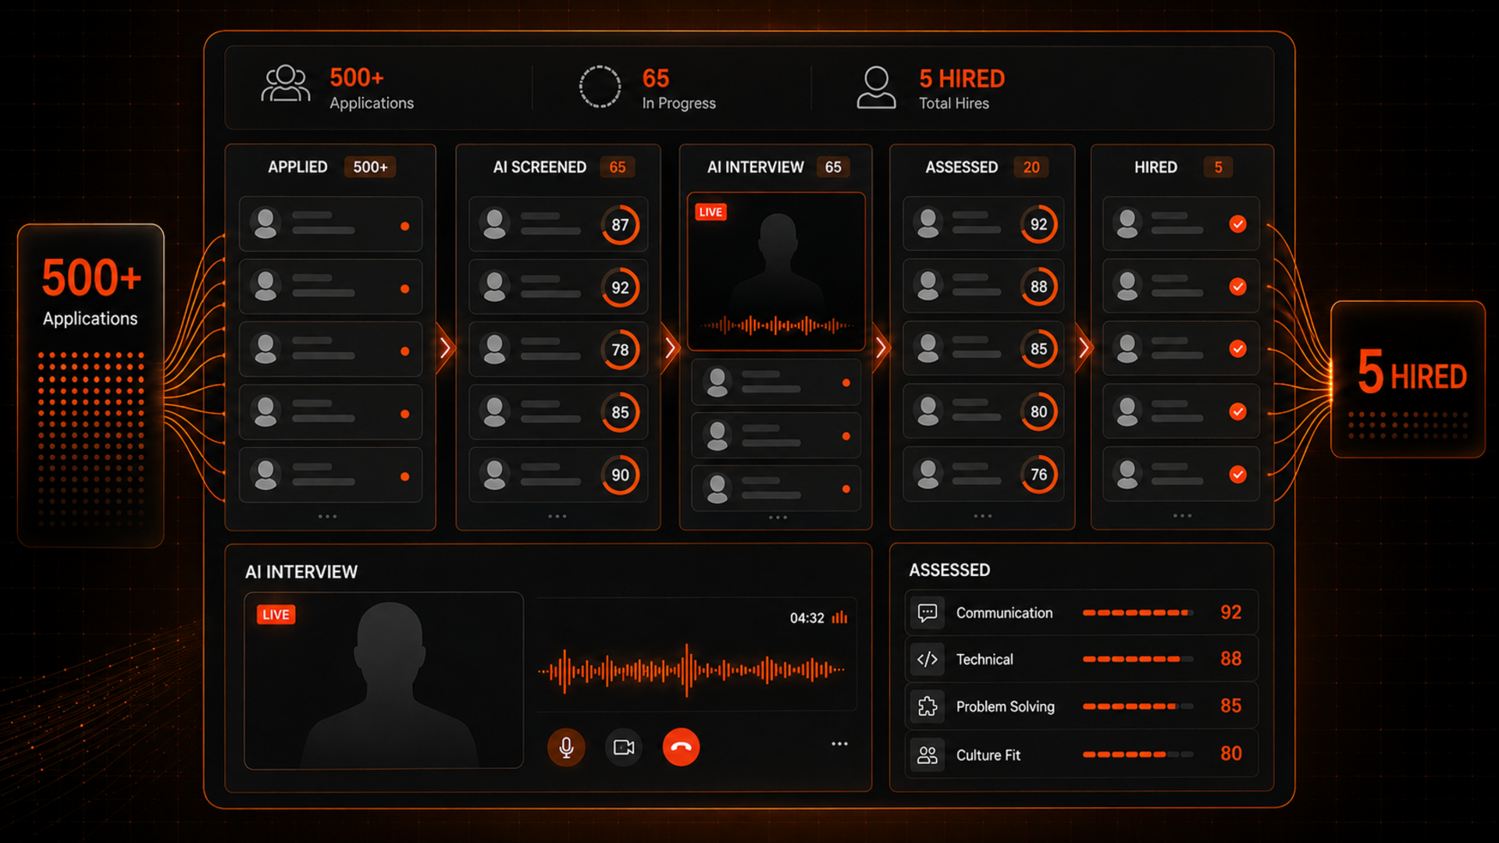
Task: Open AI Screened candidate card scored 92
Action: pos(558,287)
